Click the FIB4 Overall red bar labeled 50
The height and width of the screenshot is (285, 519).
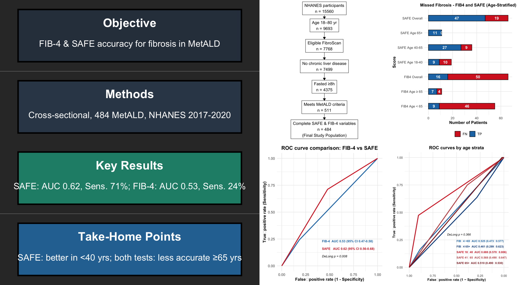point(478,77)
